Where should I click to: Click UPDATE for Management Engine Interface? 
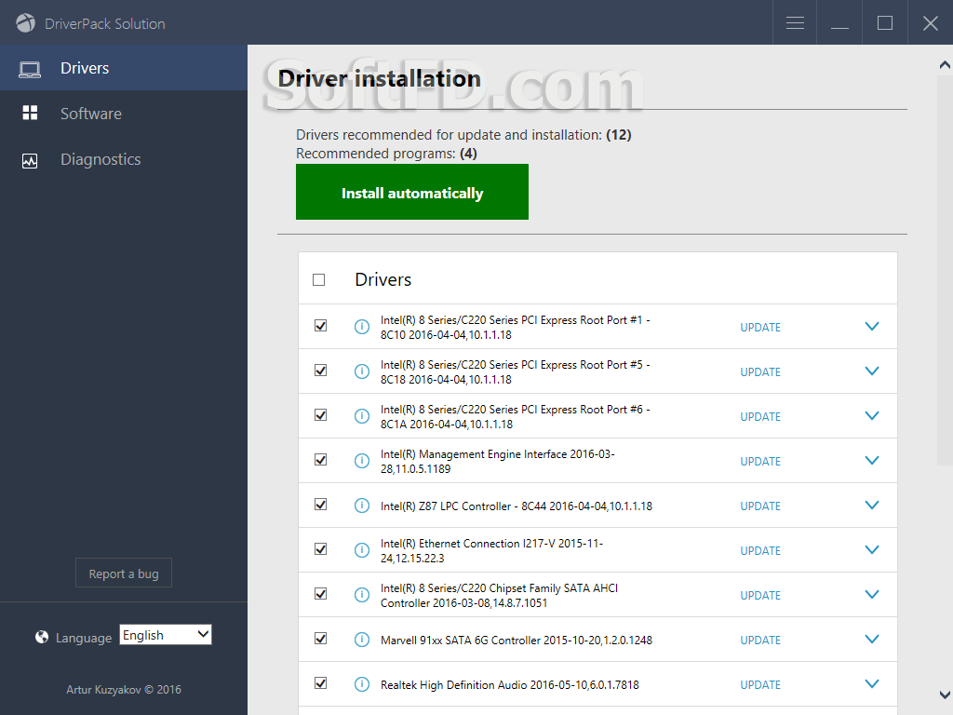click(x=760, y=462)
